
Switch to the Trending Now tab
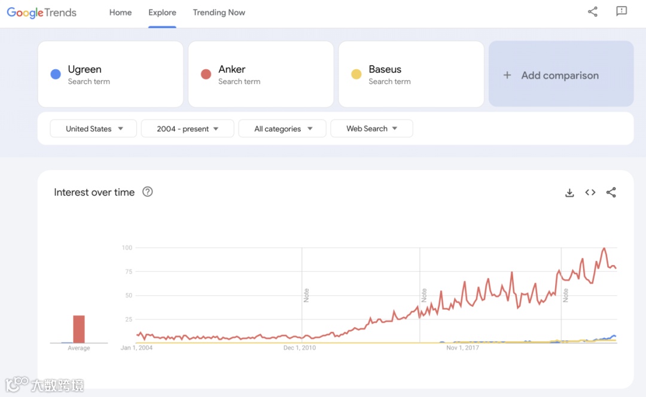pyautogui.click(x=219, y=13)
